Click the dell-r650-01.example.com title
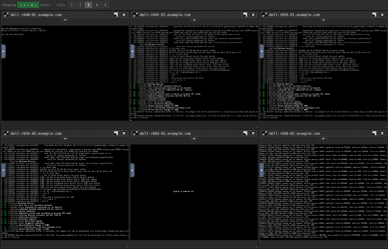 (294, 15)
